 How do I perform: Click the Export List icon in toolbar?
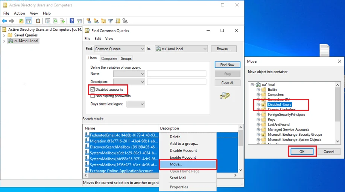pos(62,21)
